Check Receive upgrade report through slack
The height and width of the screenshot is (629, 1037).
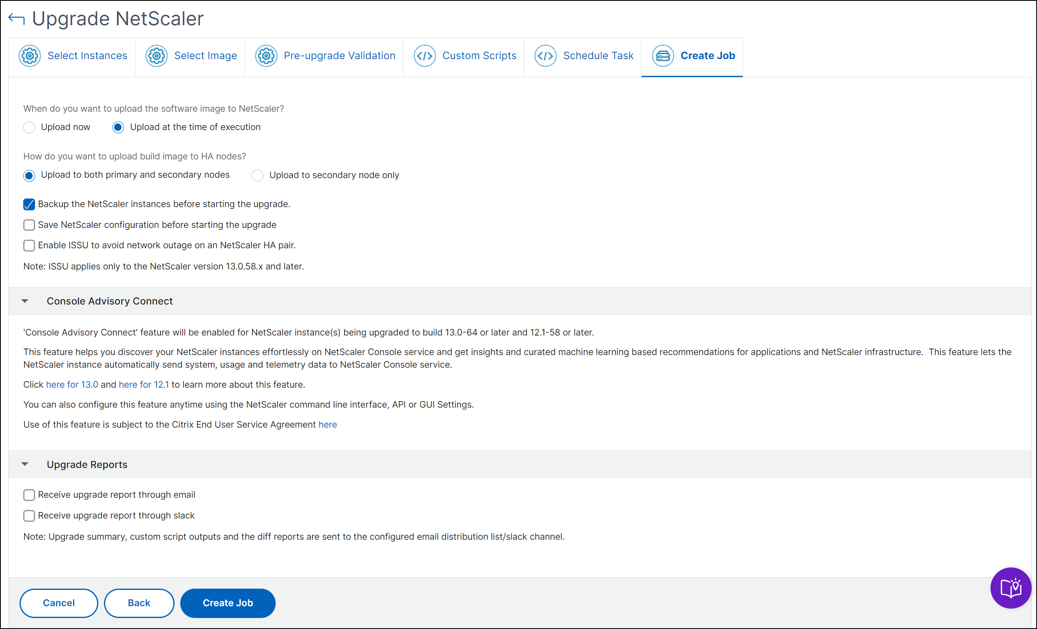pyautogui.click(x=29, y=516)
